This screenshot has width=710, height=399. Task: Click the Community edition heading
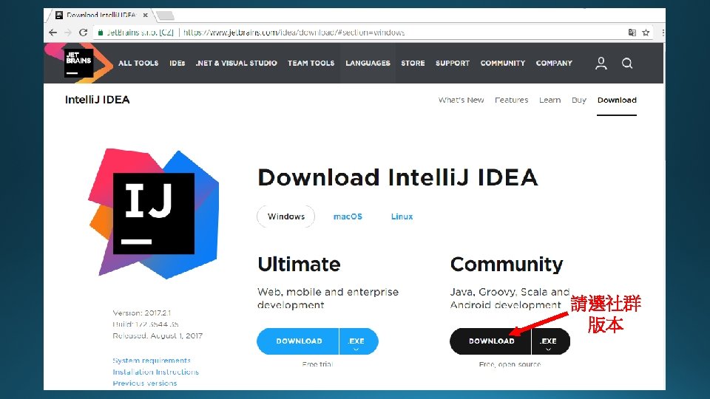(x=507, y=265)
